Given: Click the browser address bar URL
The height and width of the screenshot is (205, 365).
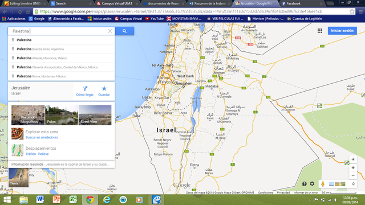Looking at the screenshot, I should tap(181, 11).
